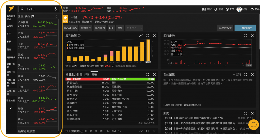Expand 我的筆記 card to fullscreen
Screen dimensions: 260x138
pos(246,75)
